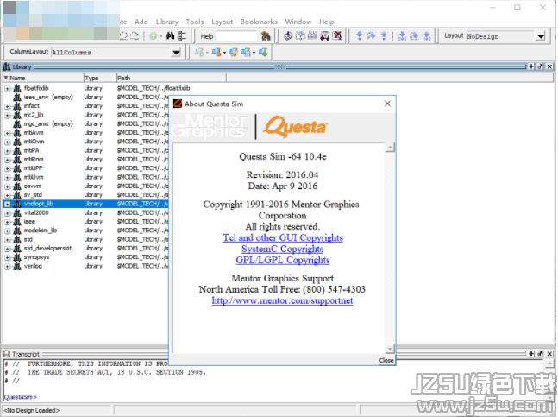The image size is (558, 417).
Task: Click the About dialog scroll-up arrow
Action: tap(390, 147)
